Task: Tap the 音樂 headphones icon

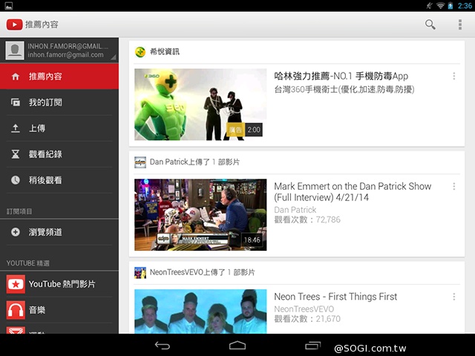Action: (16, 309)
